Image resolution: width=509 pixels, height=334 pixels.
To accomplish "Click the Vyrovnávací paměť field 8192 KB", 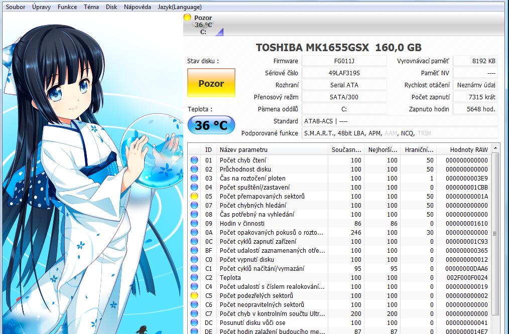I will (x=475, y=61).
